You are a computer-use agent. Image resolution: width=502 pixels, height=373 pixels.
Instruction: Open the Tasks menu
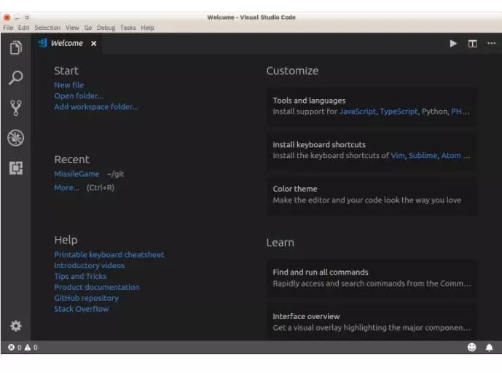click(x=128, y=28)
